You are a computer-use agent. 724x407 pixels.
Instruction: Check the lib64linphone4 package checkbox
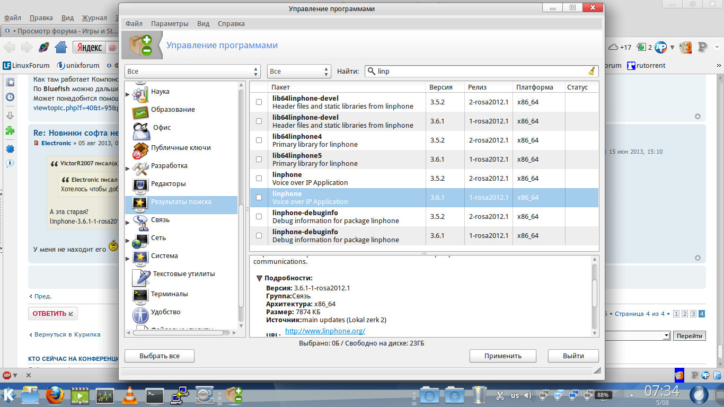pos(259,140)
